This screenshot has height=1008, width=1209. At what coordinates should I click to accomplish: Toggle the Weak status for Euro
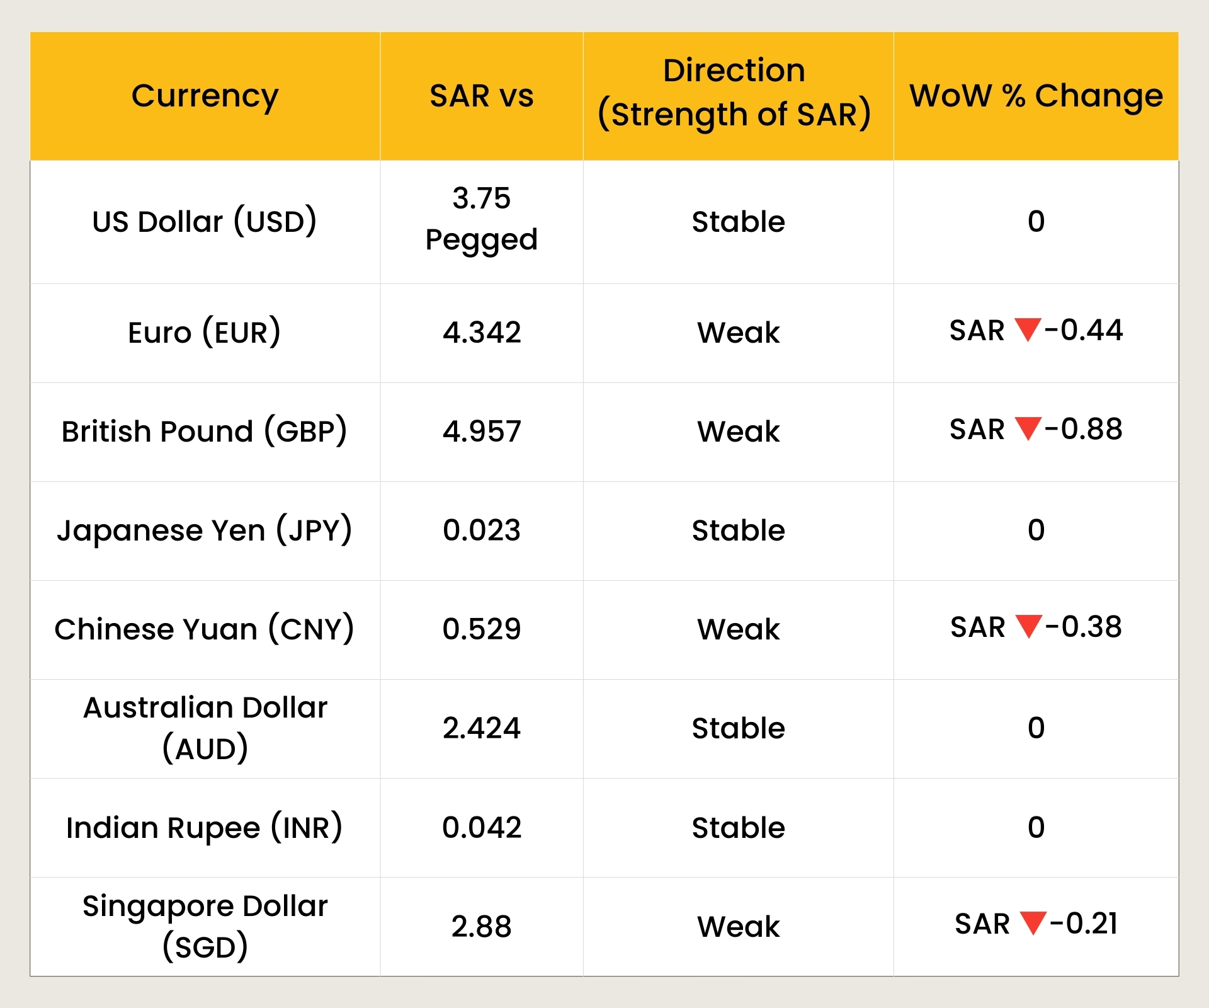pyautogui.click(x=738, y=333)
